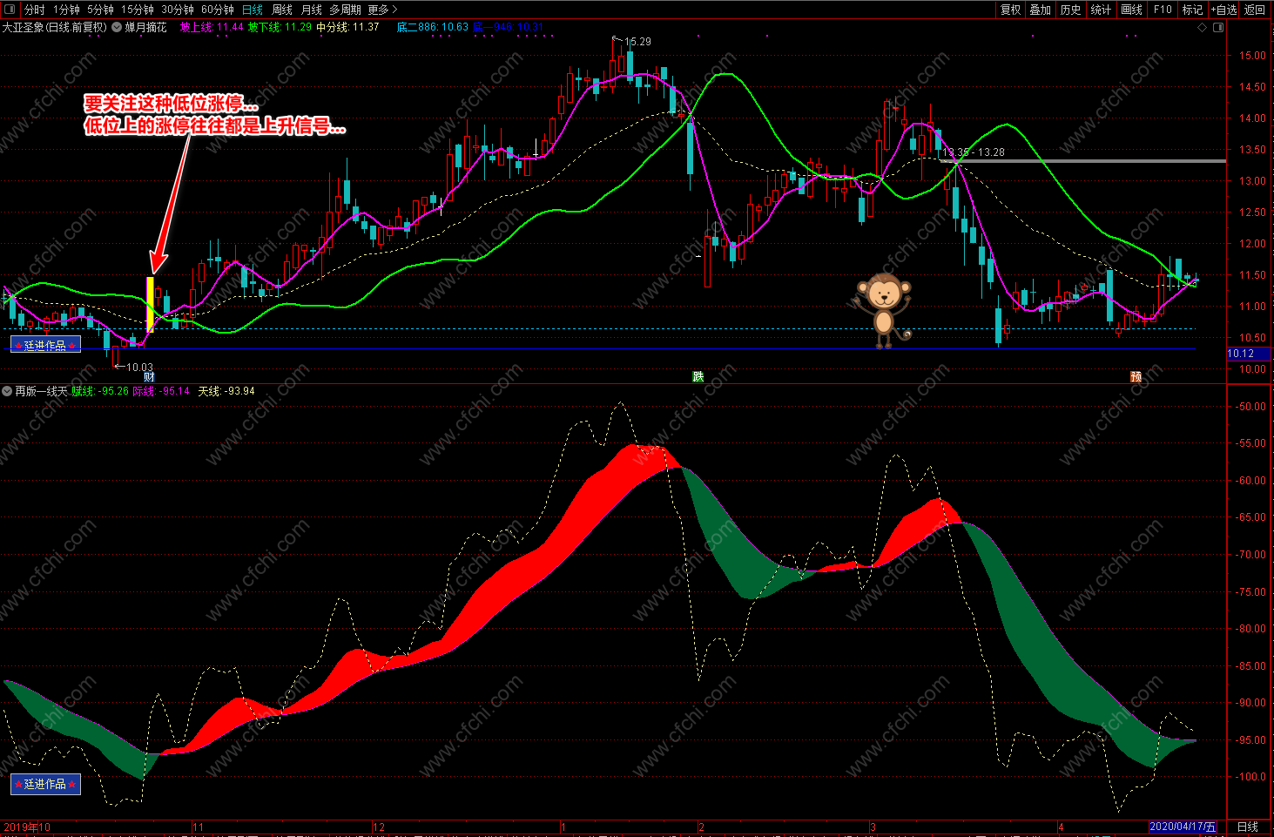
Task: Click the 叠加 overlay button
Action: 1041,10
